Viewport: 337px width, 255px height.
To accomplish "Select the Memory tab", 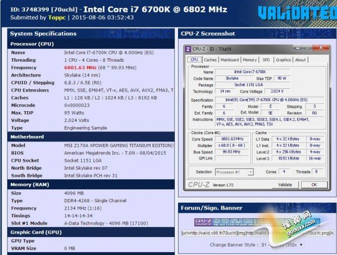I will coord(249,60).
